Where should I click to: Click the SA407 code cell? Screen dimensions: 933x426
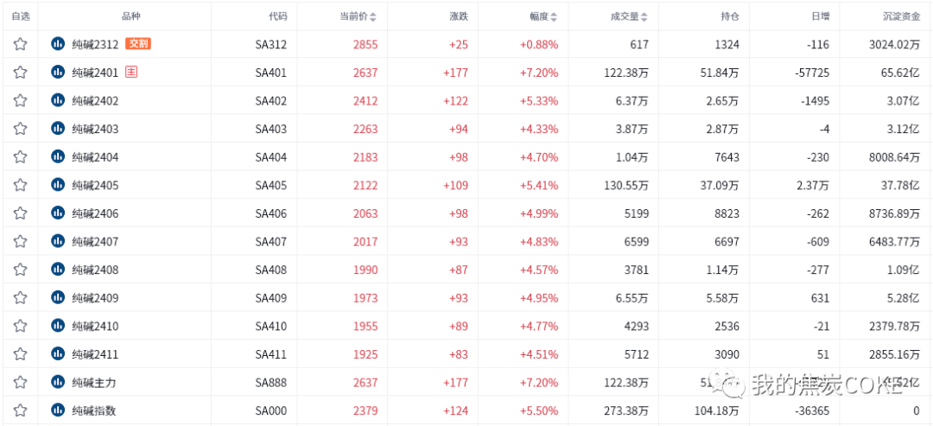(x=271, y=242)
